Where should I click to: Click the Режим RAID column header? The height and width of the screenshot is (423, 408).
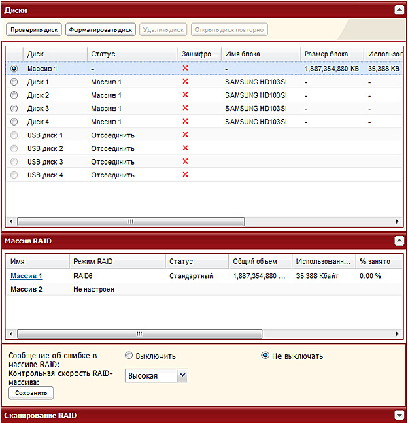click(x=117, y=261)
